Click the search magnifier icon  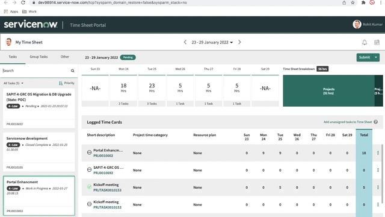73,71
